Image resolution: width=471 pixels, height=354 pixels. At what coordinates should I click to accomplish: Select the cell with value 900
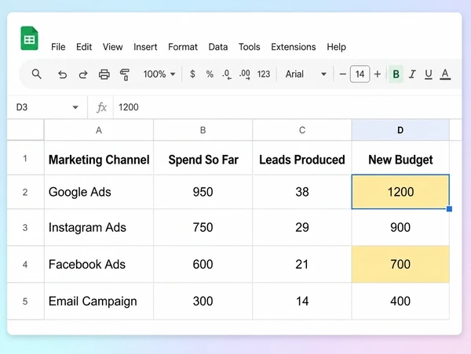[x=400, y=227]
